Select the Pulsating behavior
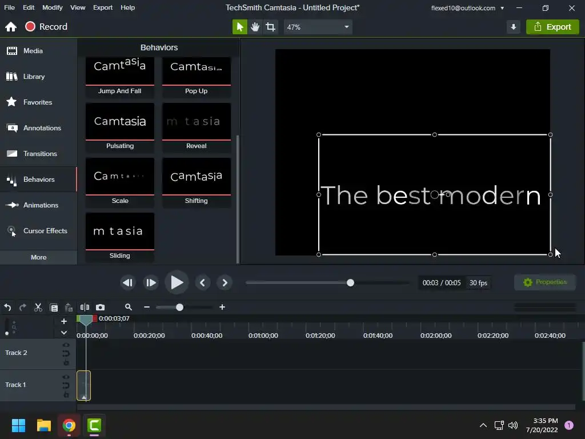 tap(120, 127)
